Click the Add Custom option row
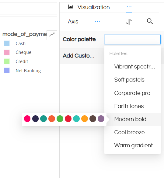164x178 pixels. pos(82,56)
